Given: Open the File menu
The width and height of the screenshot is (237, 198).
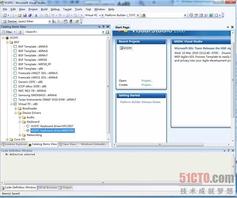Looking at the screenshot, I should click(x=5, y=9).
